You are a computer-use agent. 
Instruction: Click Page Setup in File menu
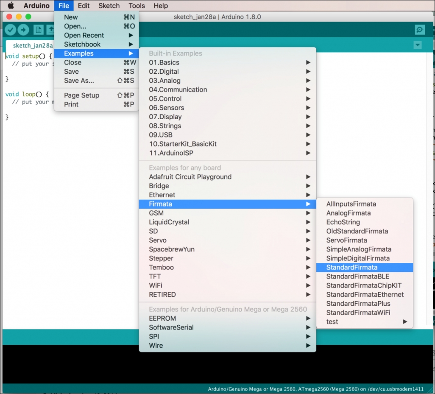[x=81, y=95]
